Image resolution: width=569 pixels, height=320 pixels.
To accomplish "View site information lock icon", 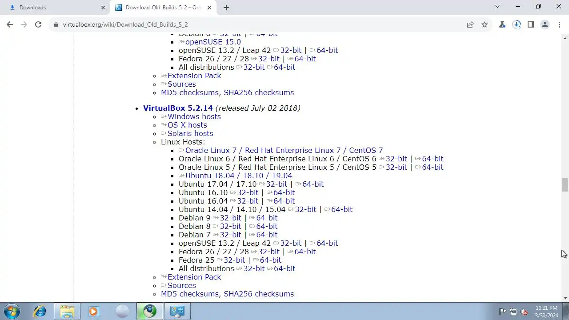I will (56, 24).
